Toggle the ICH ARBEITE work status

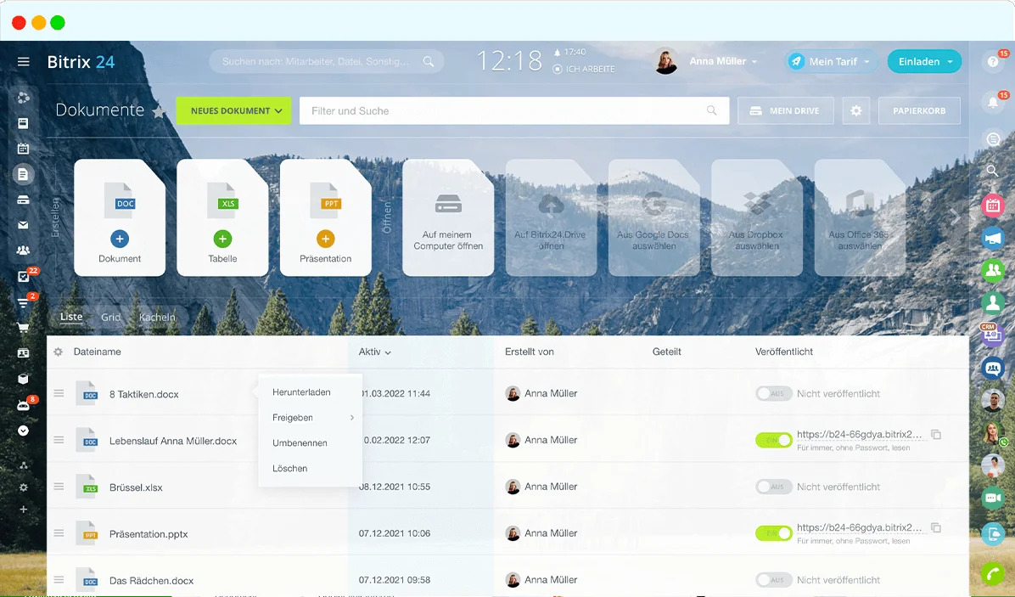click(x=584, y=70)
